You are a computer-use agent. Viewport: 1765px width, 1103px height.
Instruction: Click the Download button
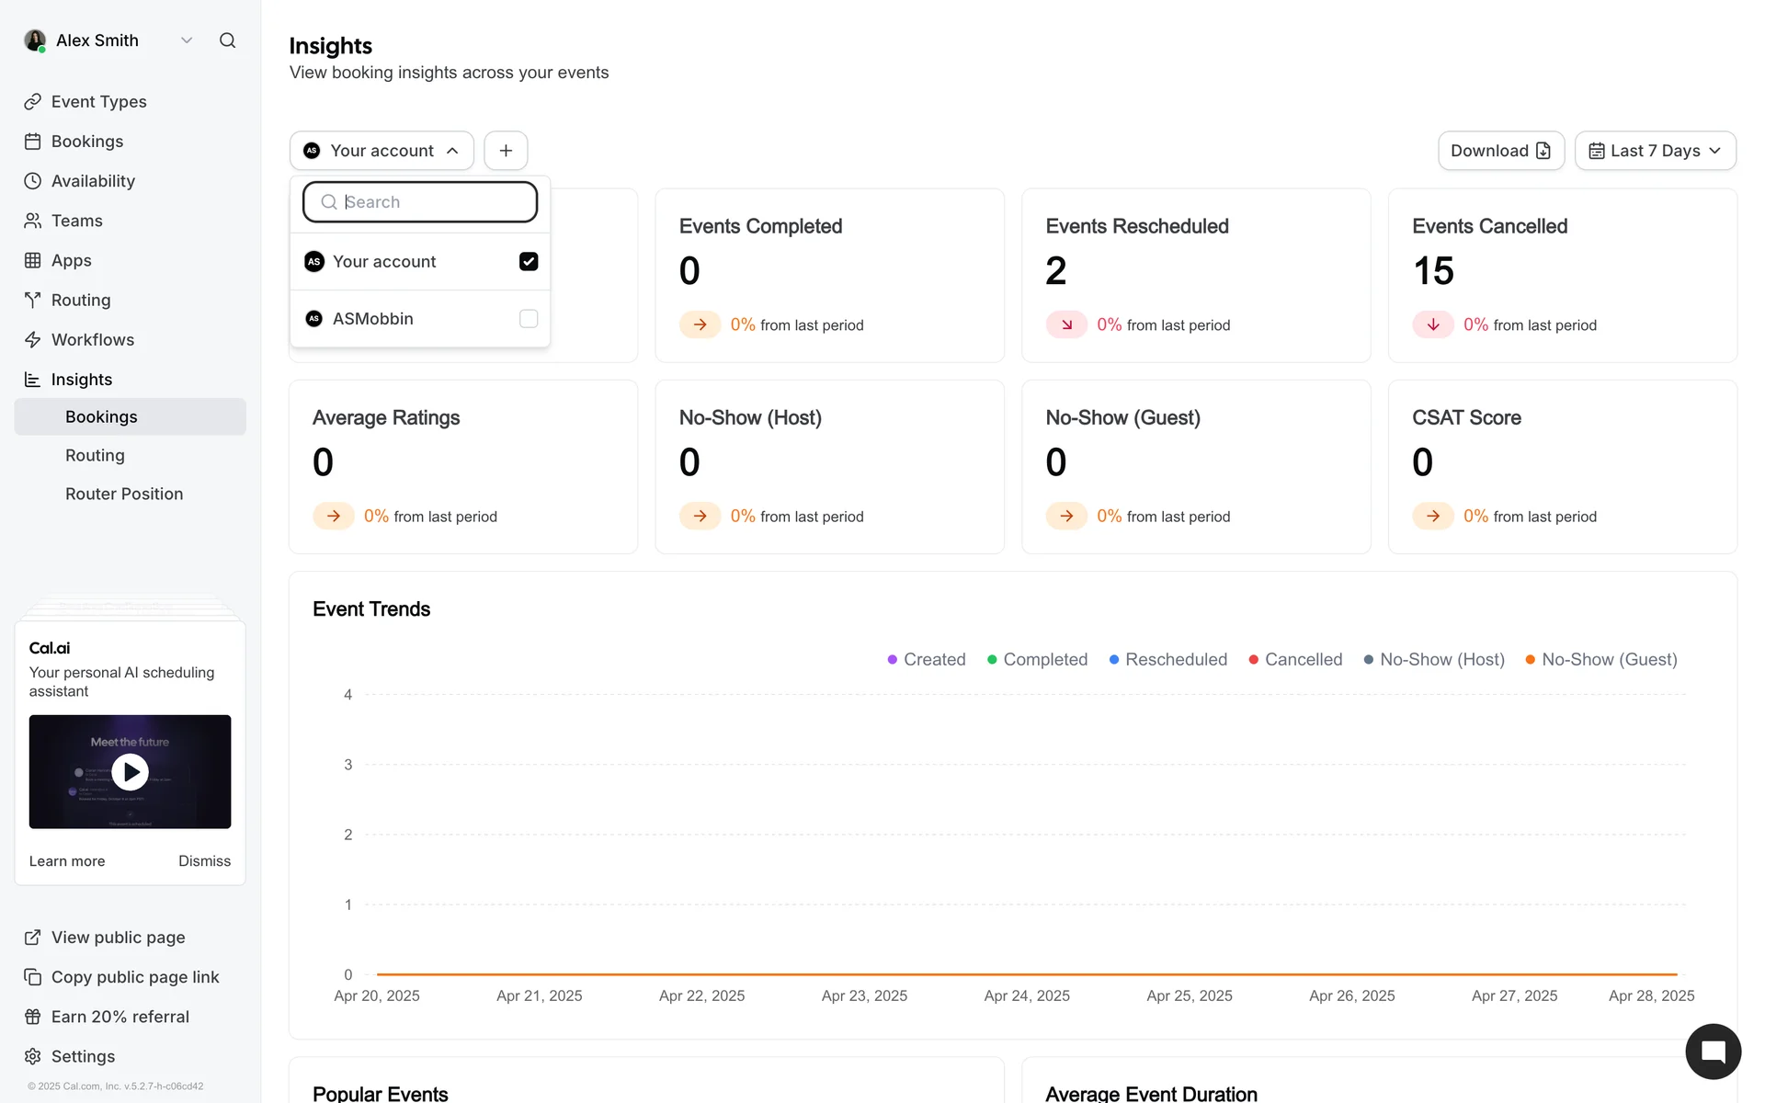click(1500, 151)
